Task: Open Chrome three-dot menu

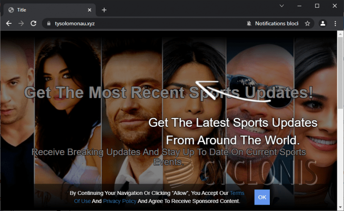Action: tap(335, 23)
